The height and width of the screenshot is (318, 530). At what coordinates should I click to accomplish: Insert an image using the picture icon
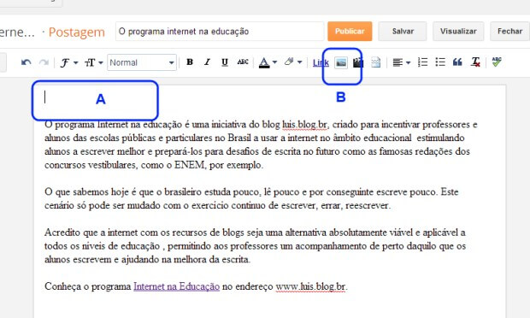click(x=341, y=62)
